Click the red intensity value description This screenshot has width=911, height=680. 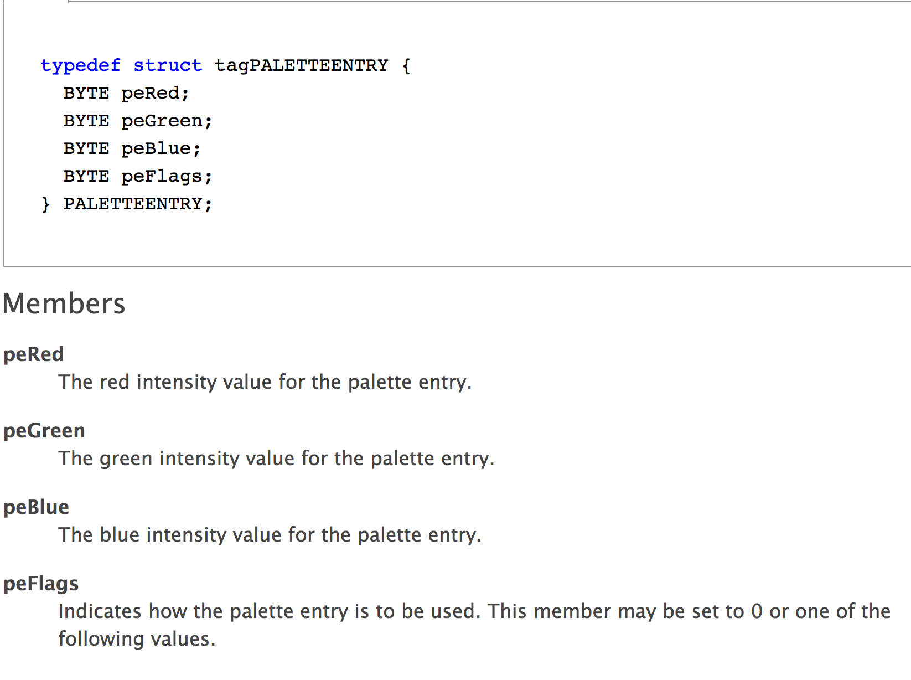point(265,382)
